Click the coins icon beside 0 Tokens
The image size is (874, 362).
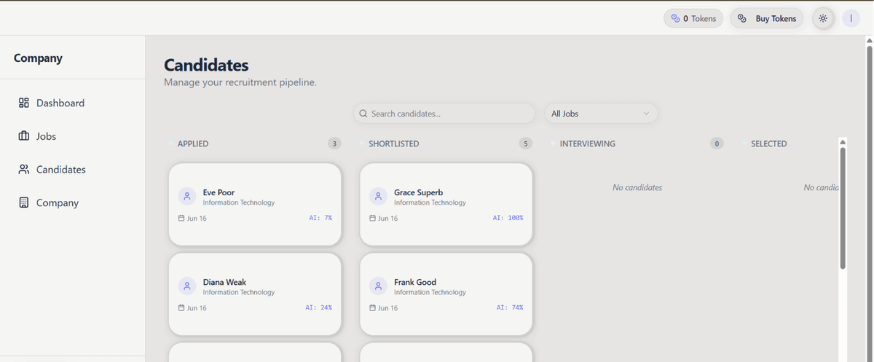tap(675, 18)
